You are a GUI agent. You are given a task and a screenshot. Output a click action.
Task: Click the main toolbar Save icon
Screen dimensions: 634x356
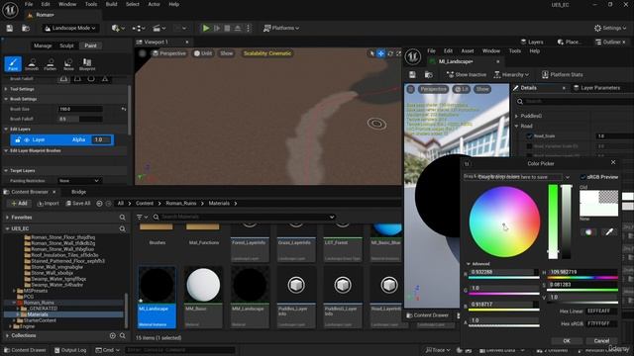tap(9, 28)
